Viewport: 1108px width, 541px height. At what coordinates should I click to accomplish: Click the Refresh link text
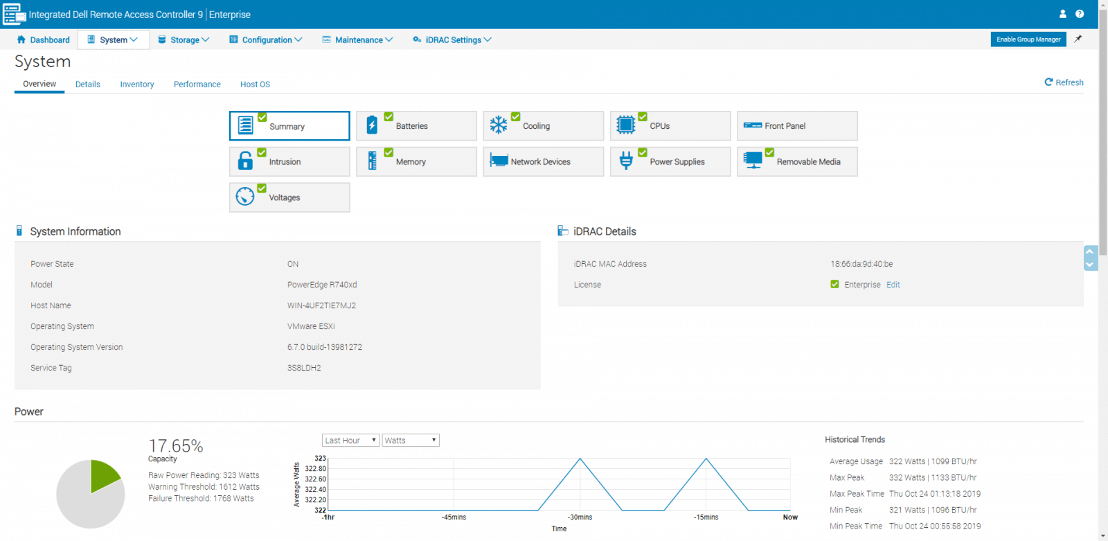pyautogui.click(x=1069, y=82)
